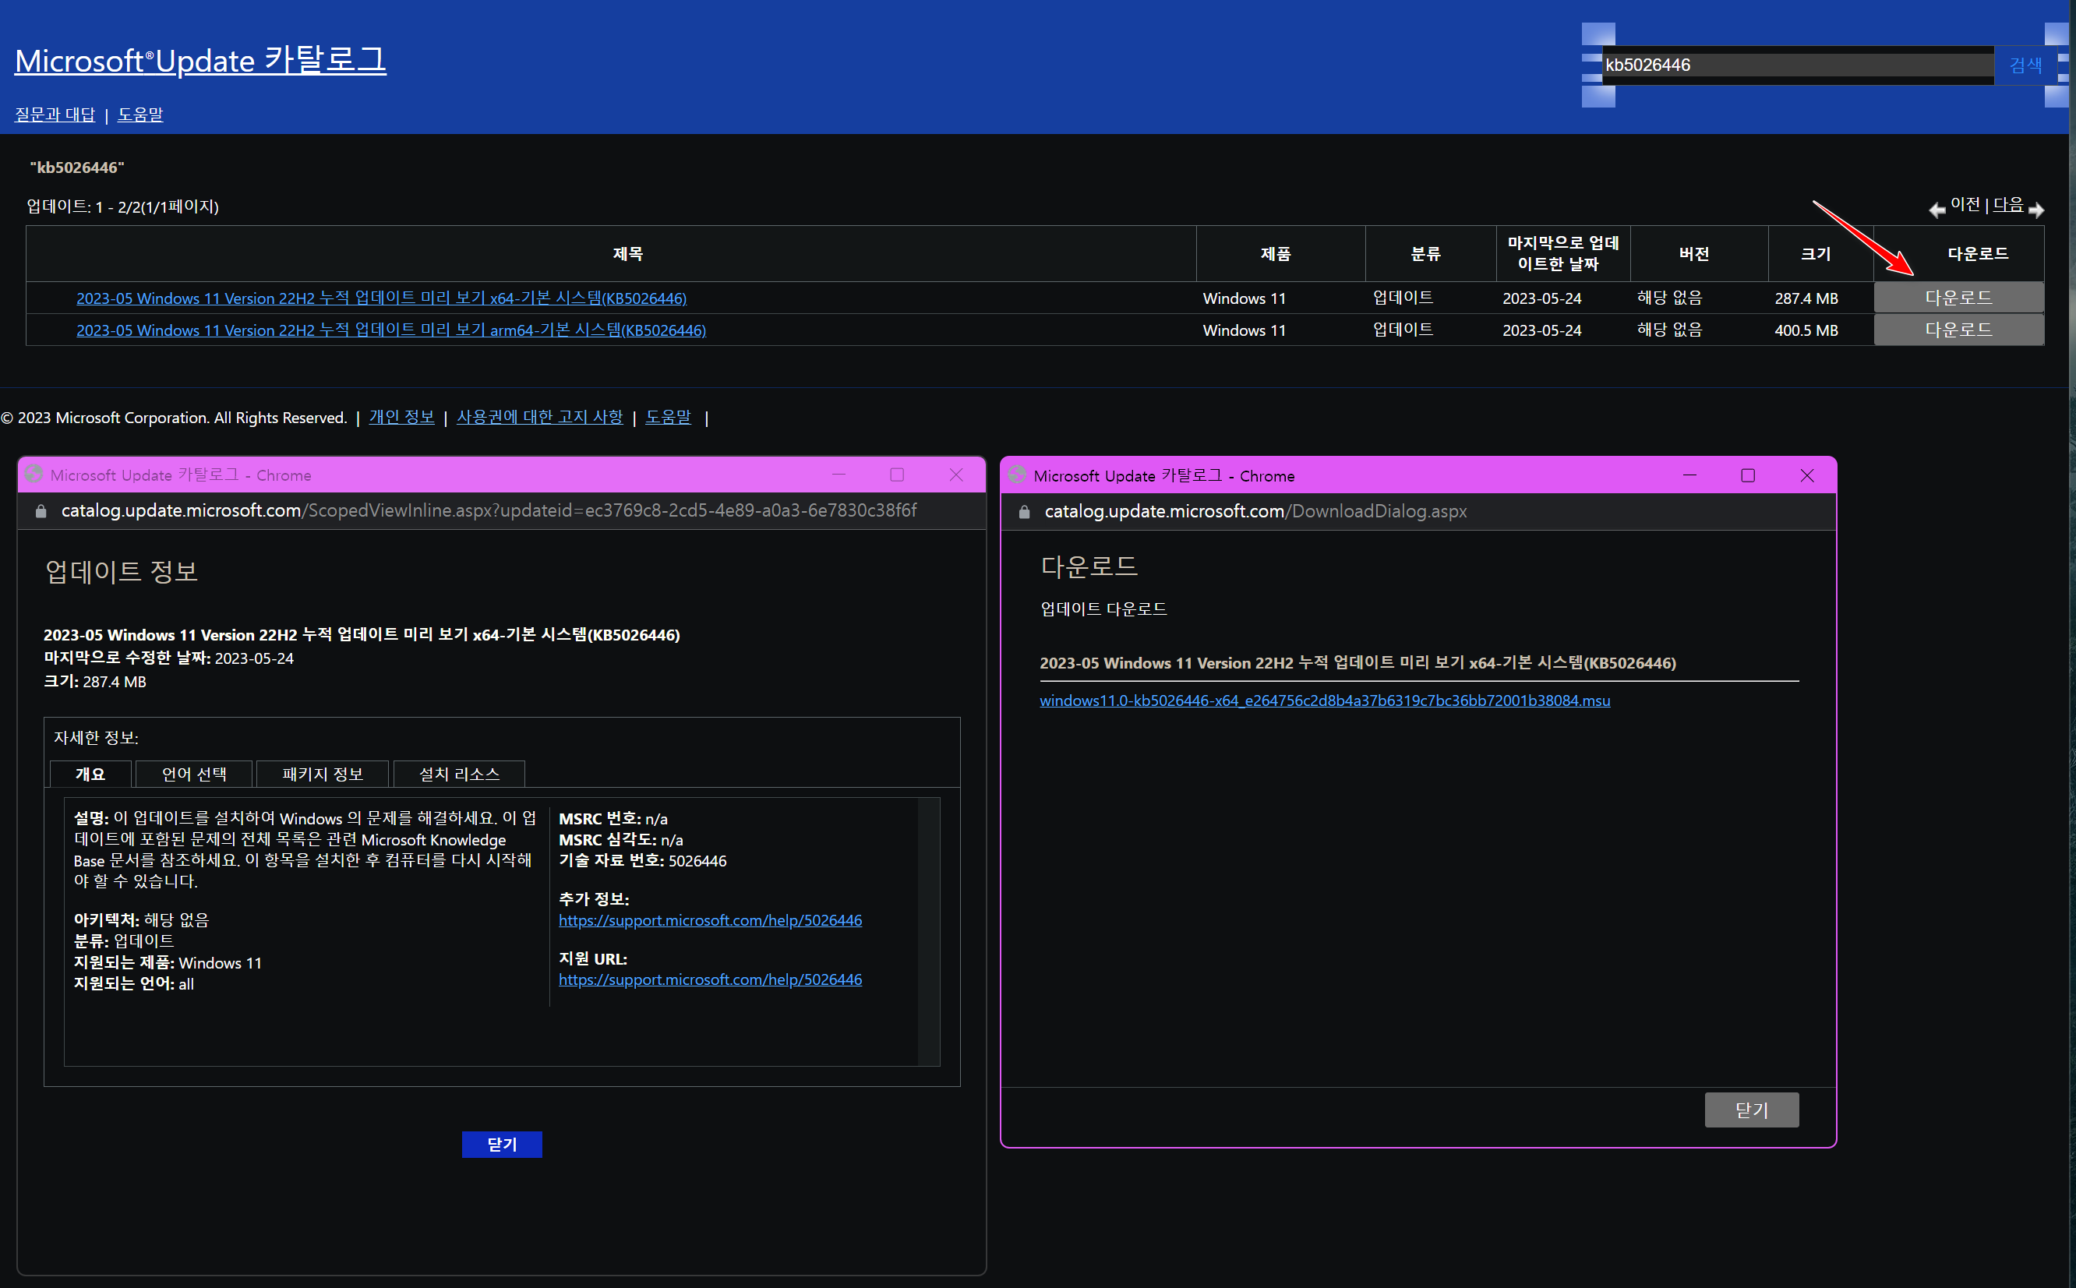Click the scrollbar in the 개요 details pane
Image resolution: width=2076 pixels, height=1288 pixels.
pyautogui.click(x=929, y=931)
